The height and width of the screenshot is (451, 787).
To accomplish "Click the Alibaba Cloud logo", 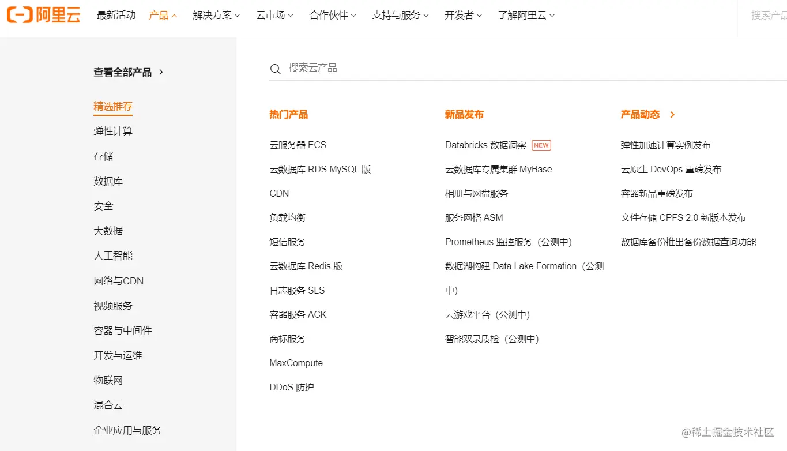I will (x=44, y=15).
